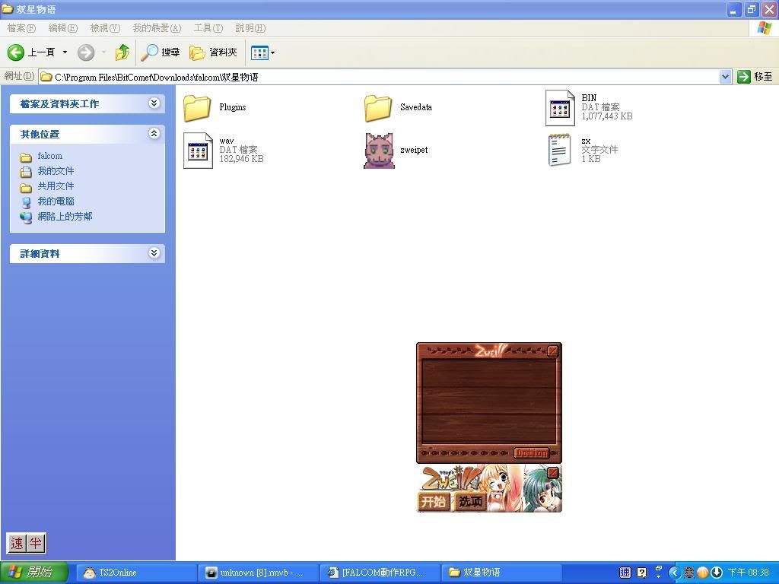Open the Plugins folder
Screen dimensions: 779x584
pyautogui.click(x=198, y=108)
